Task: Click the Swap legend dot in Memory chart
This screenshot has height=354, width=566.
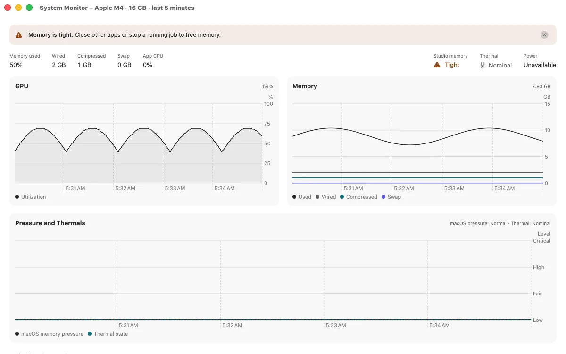Action: [383, 197]
